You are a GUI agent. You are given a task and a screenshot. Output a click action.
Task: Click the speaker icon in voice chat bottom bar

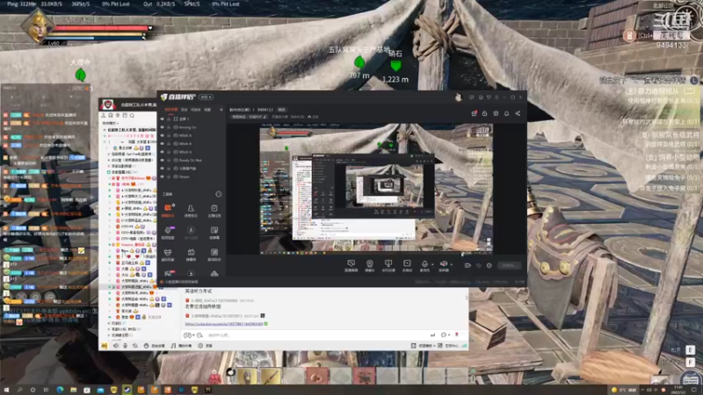[116, 346]
